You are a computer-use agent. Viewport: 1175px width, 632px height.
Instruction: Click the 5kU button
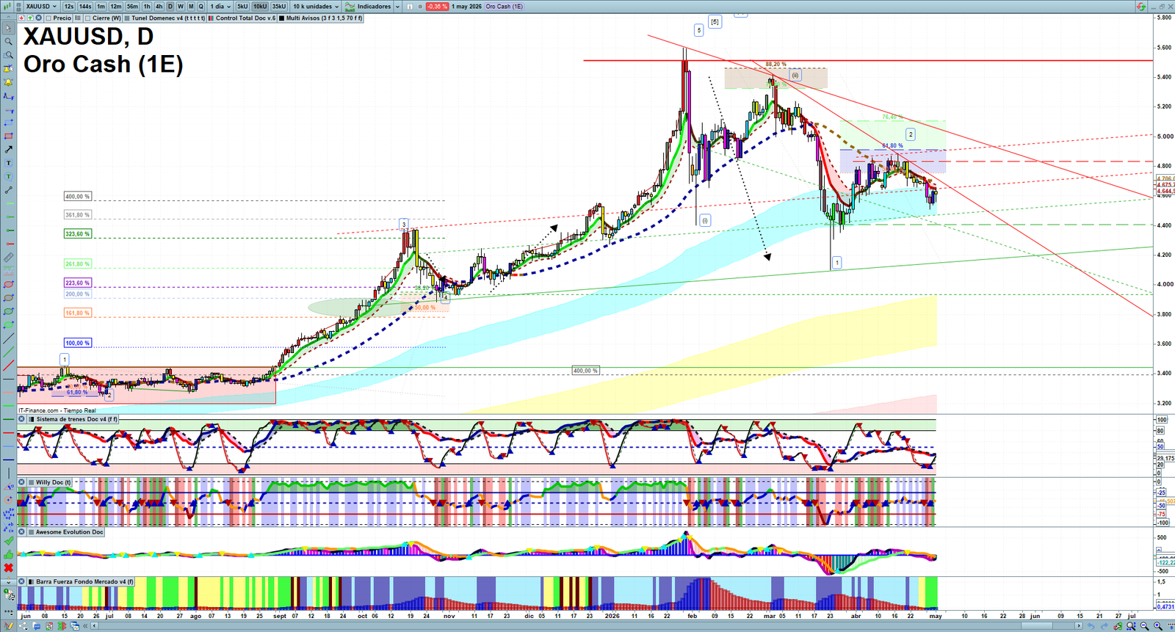(x=242, y=7)
